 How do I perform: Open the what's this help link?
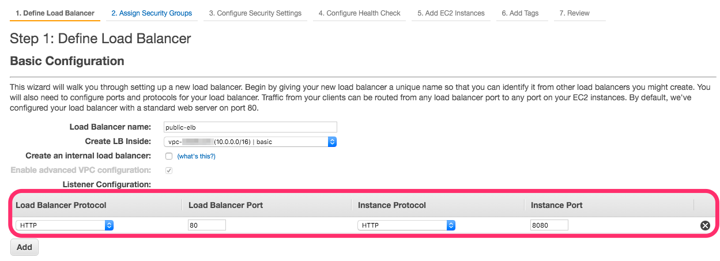196,156
